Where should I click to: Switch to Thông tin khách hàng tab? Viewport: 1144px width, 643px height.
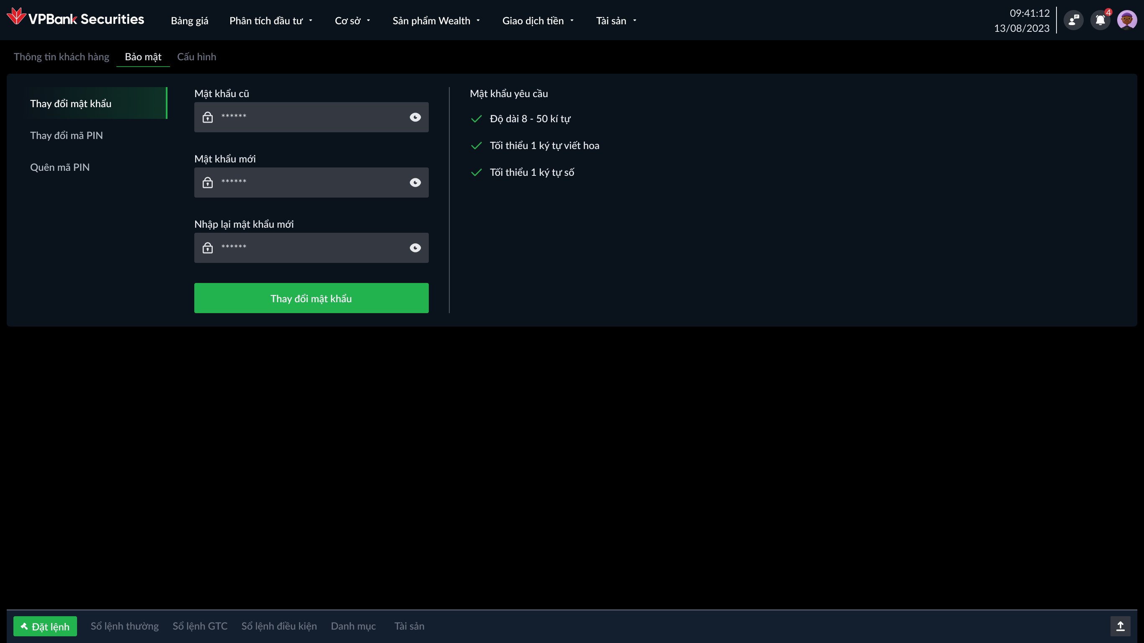coord(61,57)
